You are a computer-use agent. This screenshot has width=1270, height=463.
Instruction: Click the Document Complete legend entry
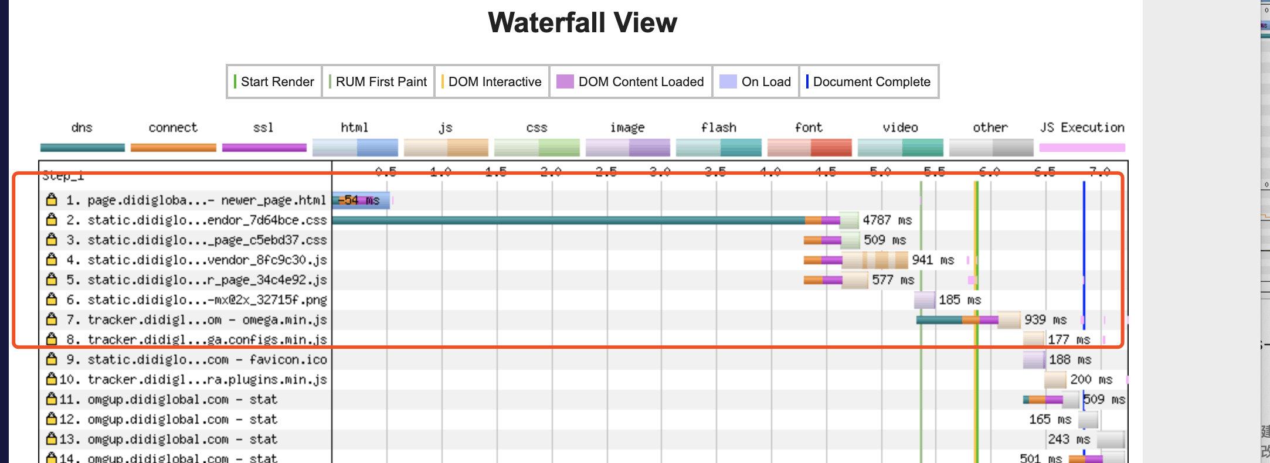tap(868, 82)
